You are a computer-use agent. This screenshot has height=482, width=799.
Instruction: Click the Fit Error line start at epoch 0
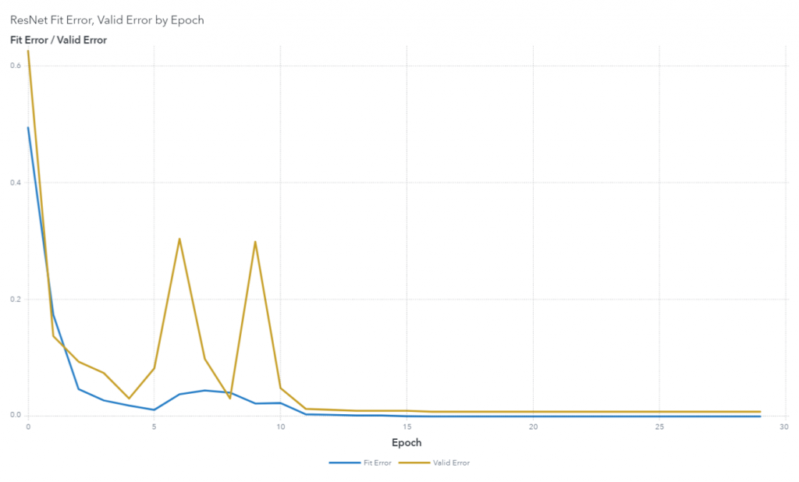click(x=28, y=128)
